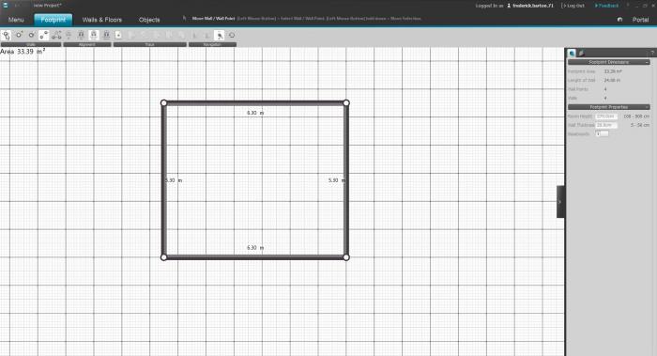Click the logged-in username frederick.bartoe.71
Viewport: 657px width, 356px height.
click(x=532, y=6)
